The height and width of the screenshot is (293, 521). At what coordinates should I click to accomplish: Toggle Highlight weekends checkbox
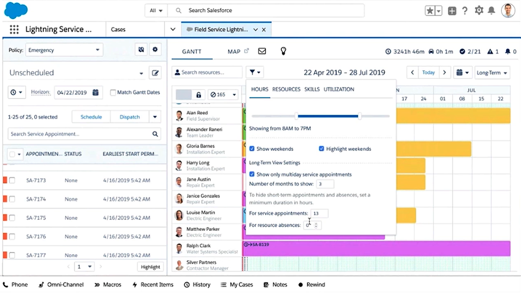[321, 149]
